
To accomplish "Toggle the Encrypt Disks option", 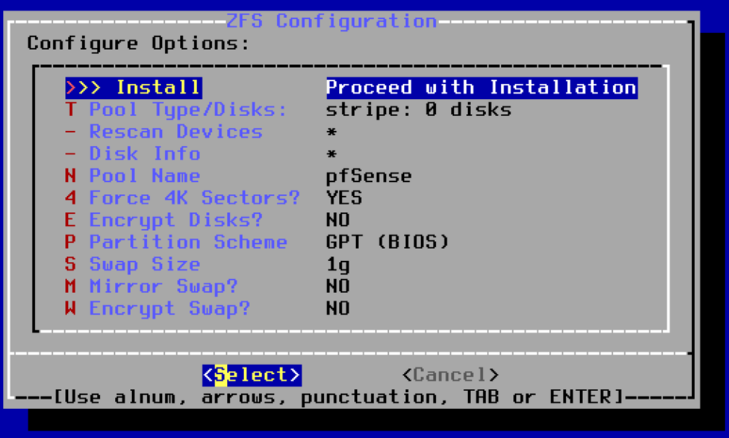I will tap(176, 220).
